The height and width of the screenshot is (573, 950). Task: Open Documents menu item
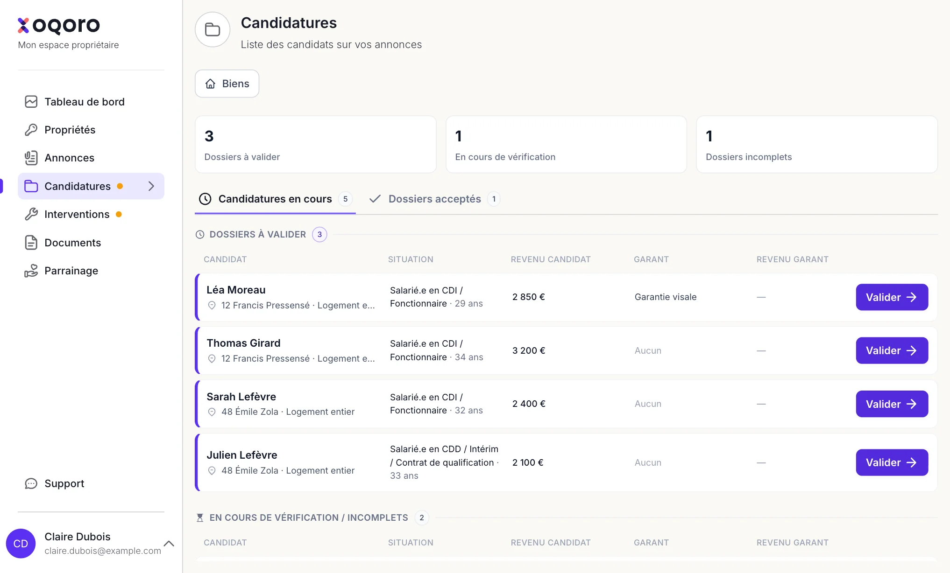pyautogui.click(x=91, y=243)
